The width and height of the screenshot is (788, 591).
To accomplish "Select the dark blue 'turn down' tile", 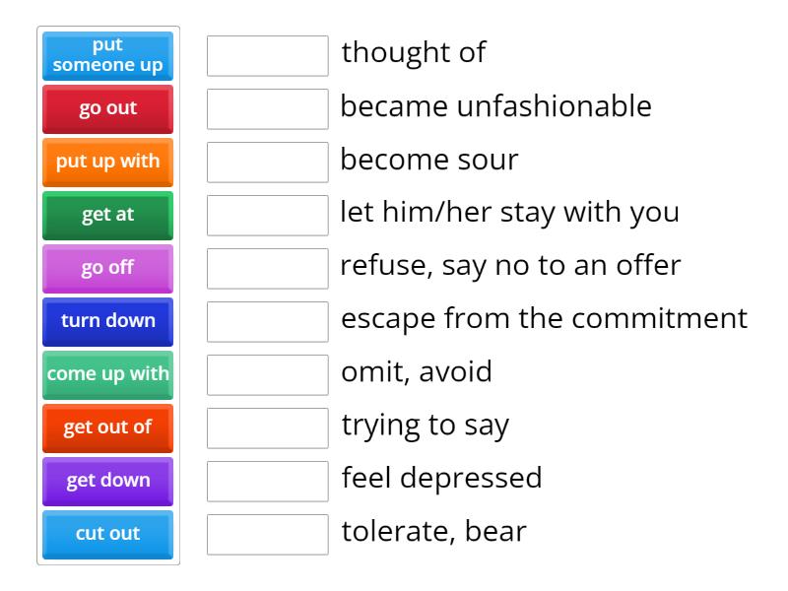I will pyautogui.click(x=107, y=322).
